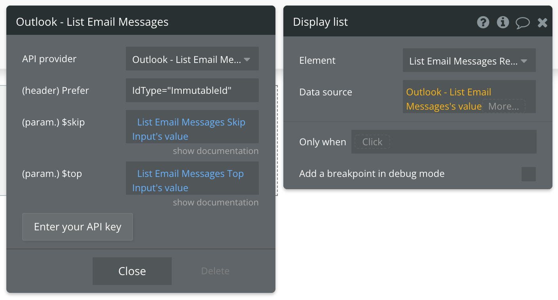Click the (header) Prefer label
The width and height of the screenshot is (558, 300).
click(x=55, y=91)
